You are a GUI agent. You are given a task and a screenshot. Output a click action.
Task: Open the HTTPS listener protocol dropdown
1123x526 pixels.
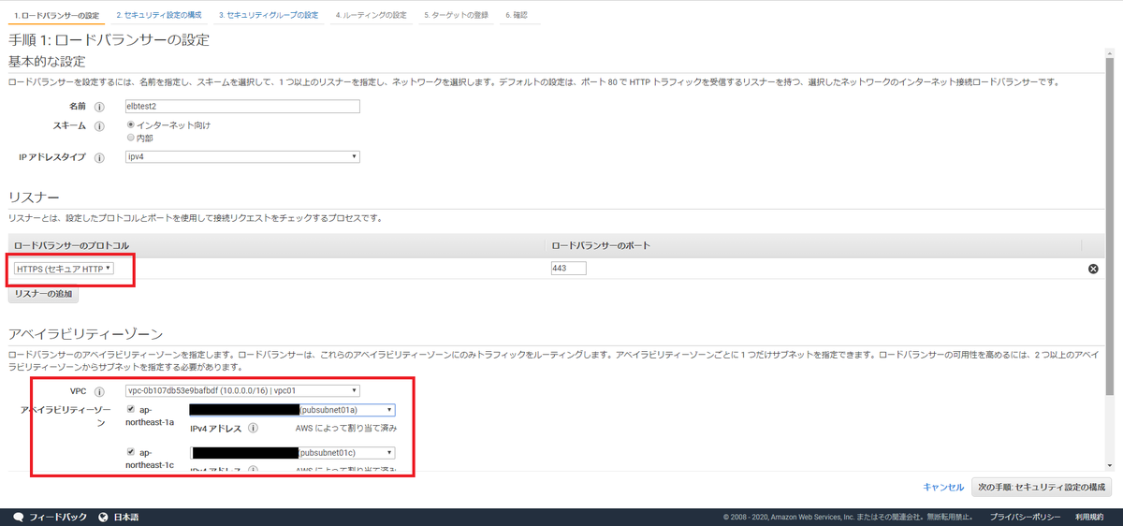tap(64, 269)
